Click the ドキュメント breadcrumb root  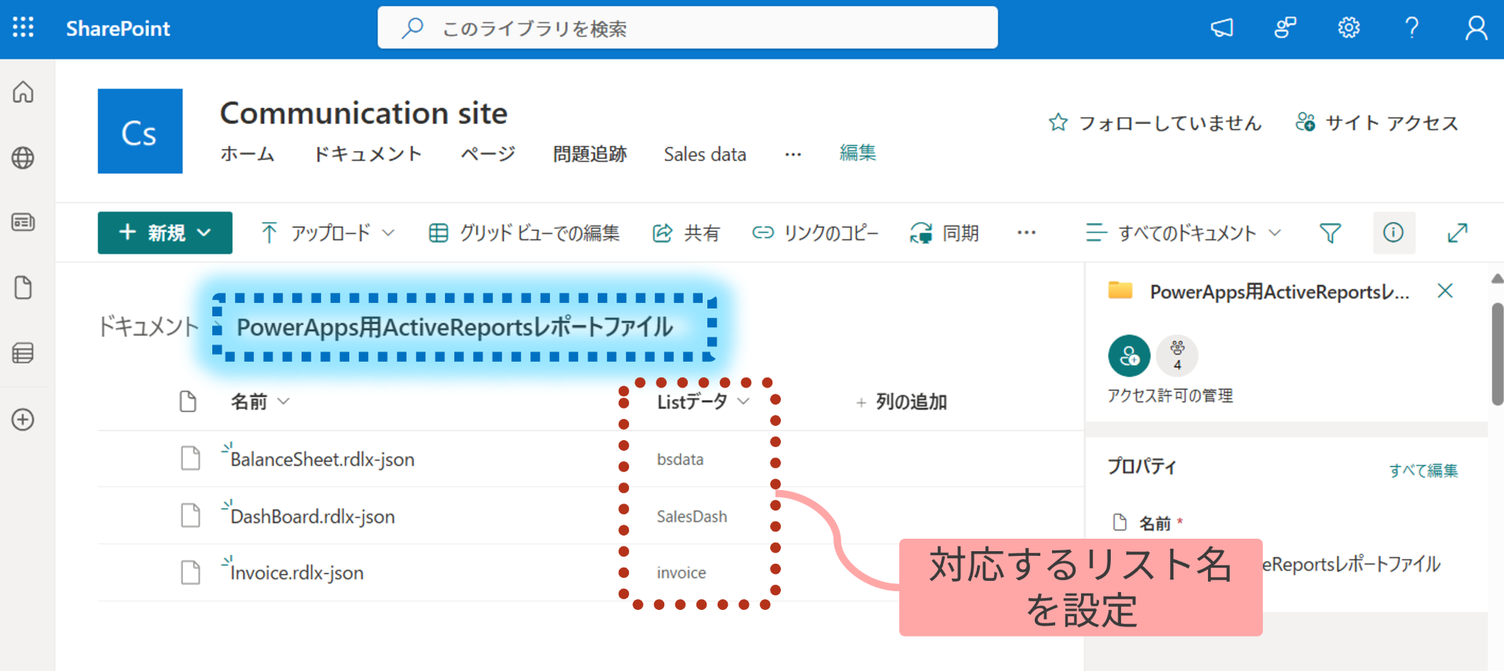(149, 326)
